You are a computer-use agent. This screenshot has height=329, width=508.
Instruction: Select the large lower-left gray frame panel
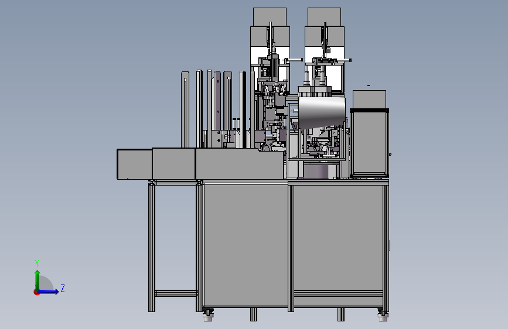[x=246, y=245]
